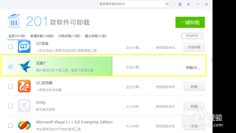
Task: Click 正在计算... in UC浏览器 row
Action: click(133, 87)
